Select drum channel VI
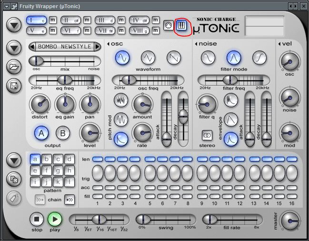This screenshot has height=241, width=309. click(x=70, y=31)
